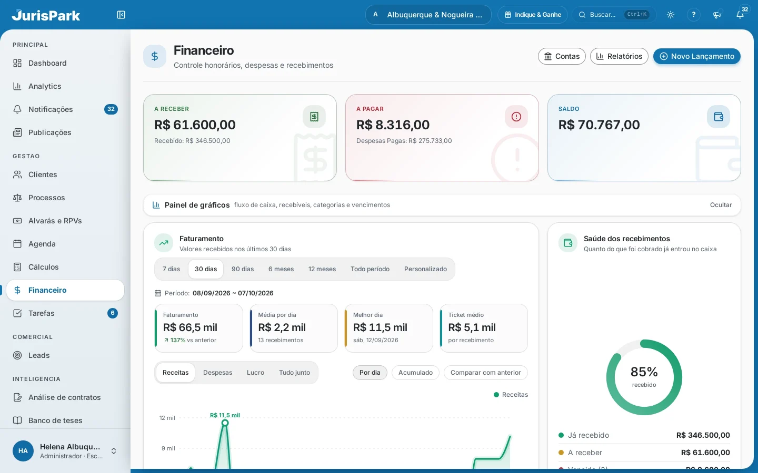This screenshot has height=473, width=758.
Task: Focus the Buscar search field
Action: 614,15
